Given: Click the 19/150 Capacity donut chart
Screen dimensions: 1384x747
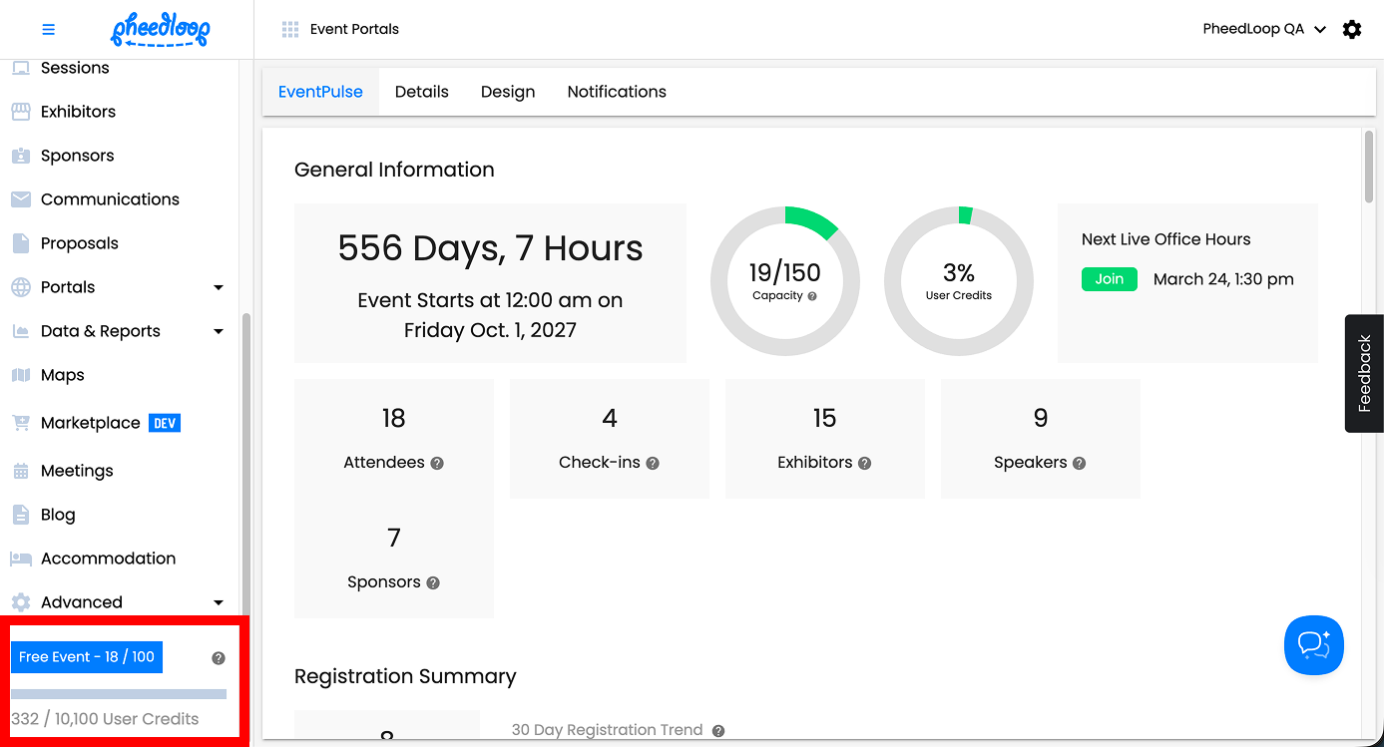Looking at the screenshot, I should 785,281.
